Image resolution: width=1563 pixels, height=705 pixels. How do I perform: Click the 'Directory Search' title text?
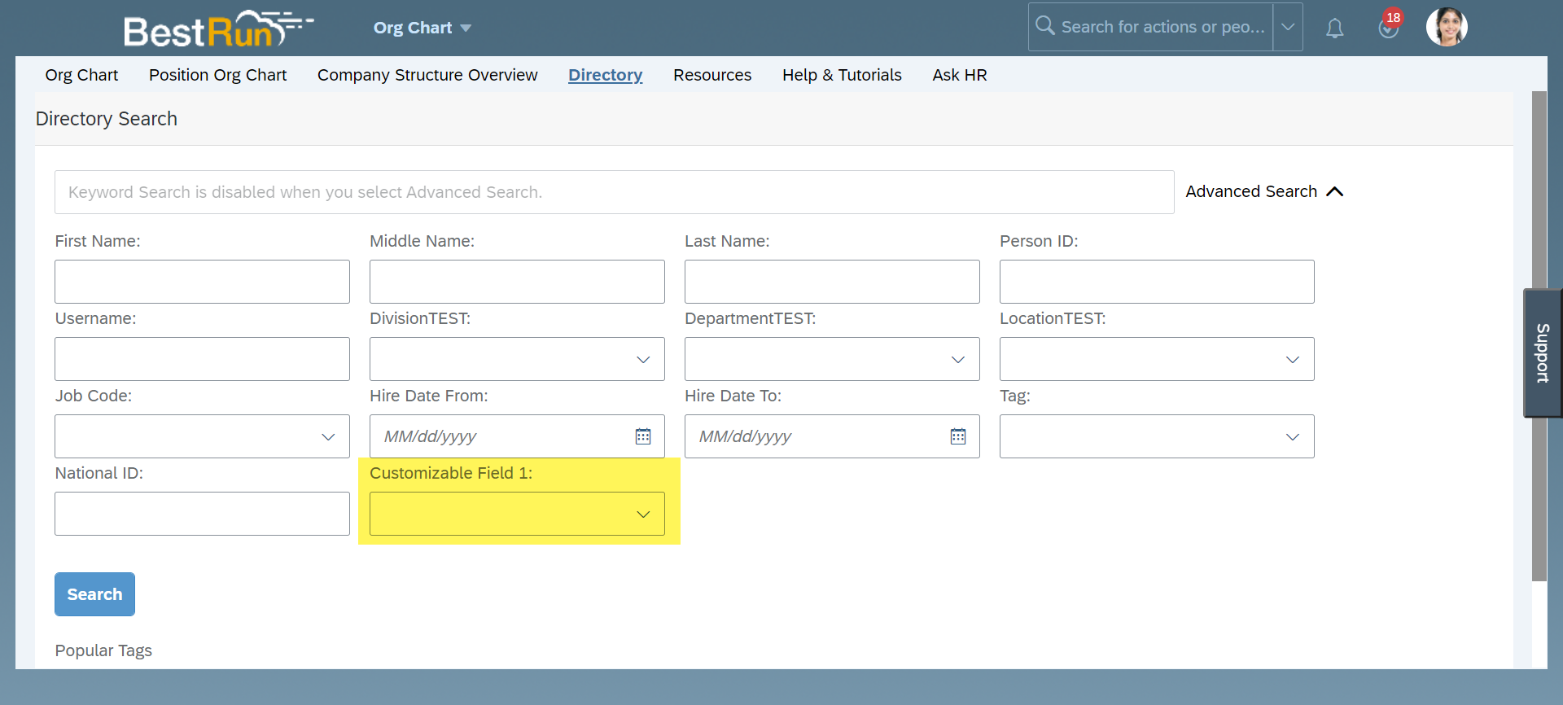[106, 119]
